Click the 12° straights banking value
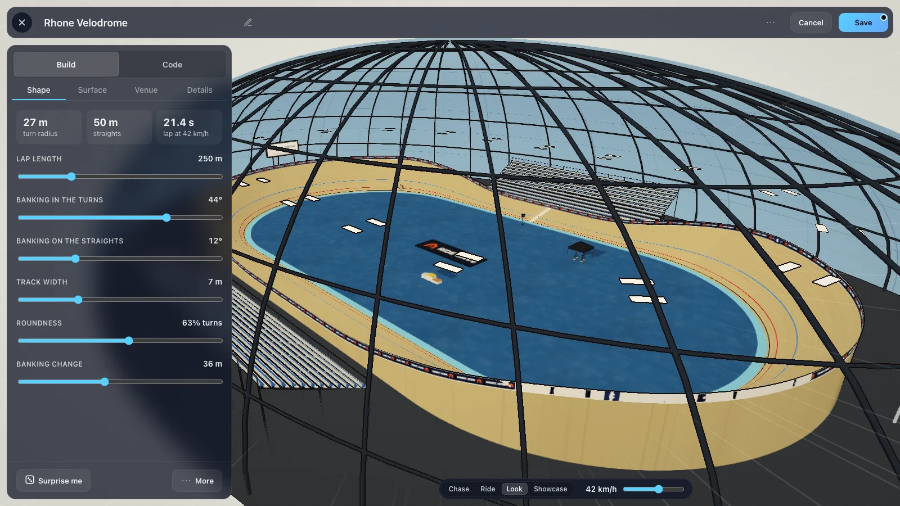The height and width of the screenshot is (506, 900). [x=215, y=241]
